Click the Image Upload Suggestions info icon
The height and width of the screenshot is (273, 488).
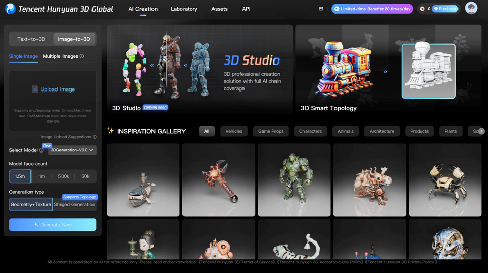[x=95, y=137]
